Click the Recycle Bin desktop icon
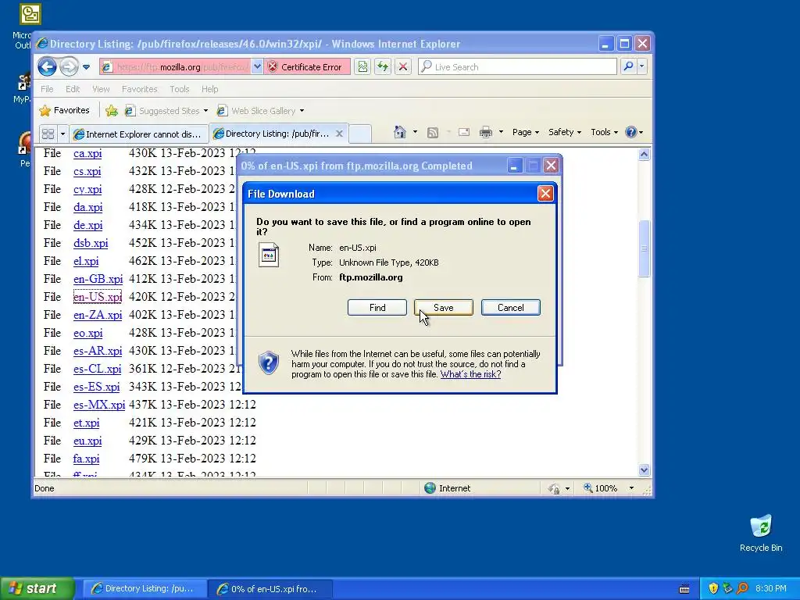The image size is (800, 600). (761, 534)
